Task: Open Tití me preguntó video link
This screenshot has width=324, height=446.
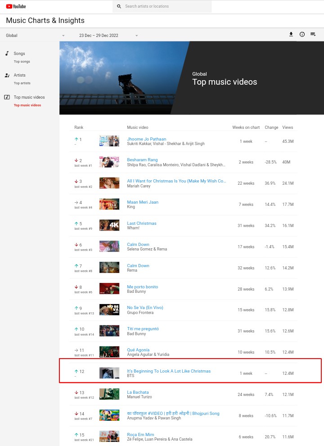Action: click(x=143, y=328)
